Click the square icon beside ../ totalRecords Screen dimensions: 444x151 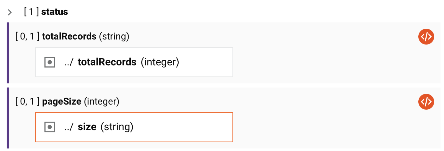click(x=50, y=62)
